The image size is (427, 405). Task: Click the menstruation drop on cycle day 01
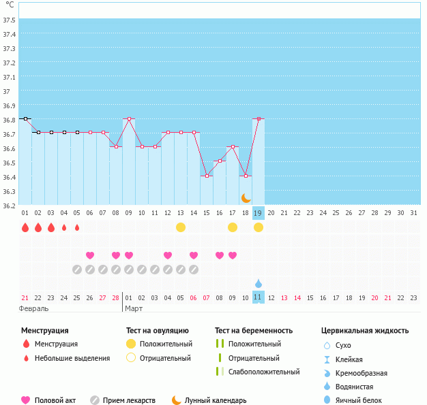pyautogui.click(x=25, y=227)
